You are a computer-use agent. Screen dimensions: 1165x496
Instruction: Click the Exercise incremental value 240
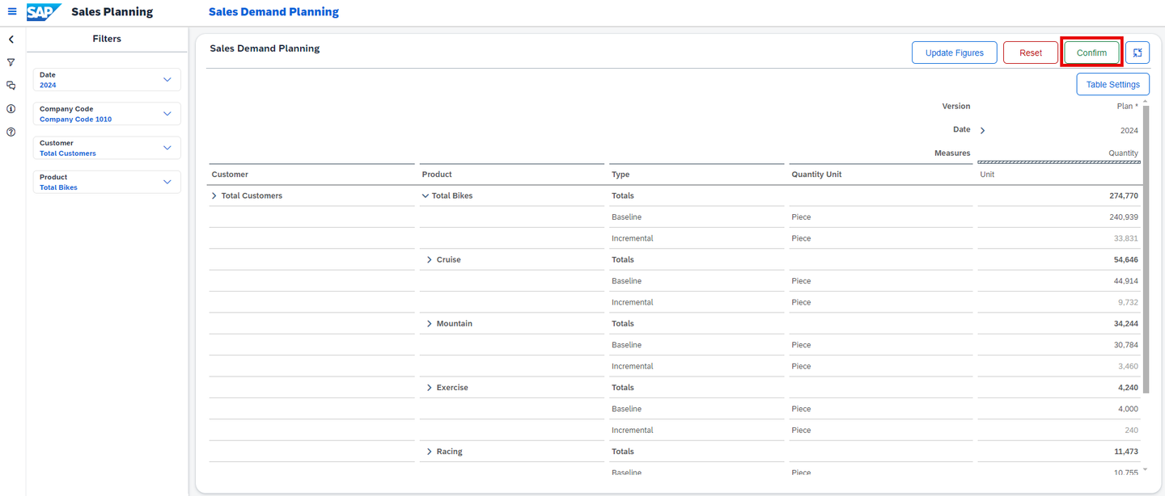(1131, 430)
